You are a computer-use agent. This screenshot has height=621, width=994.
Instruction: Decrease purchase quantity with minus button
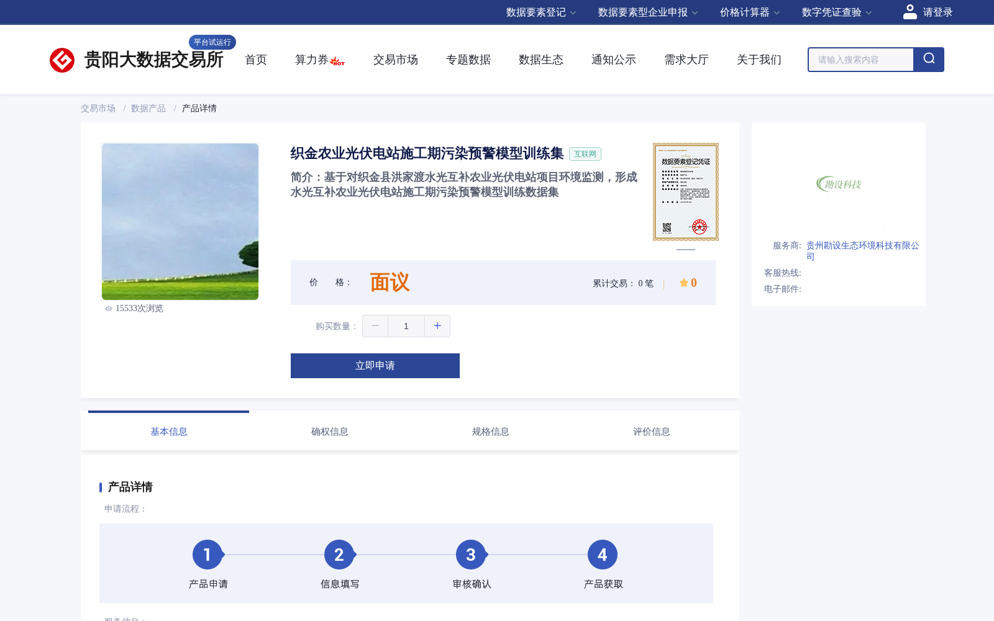[375, 326]
